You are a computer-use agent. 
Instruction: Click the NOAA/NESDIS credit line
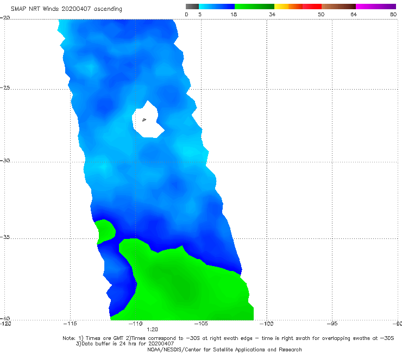[x=224, y=350]
